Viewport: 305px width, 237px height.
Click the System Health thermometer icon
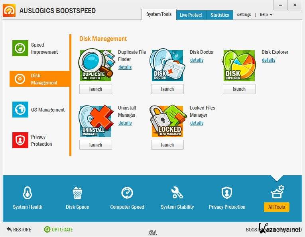(28, 193)
